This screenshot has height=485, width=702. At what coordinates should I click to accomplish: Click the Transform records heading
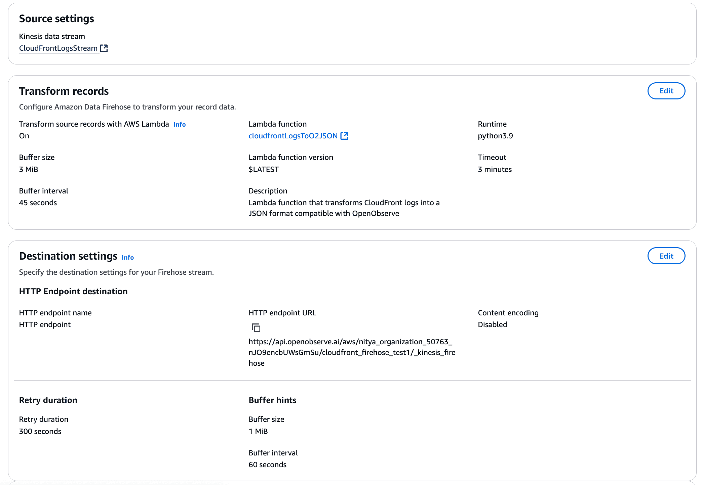[x=64, y=91]
